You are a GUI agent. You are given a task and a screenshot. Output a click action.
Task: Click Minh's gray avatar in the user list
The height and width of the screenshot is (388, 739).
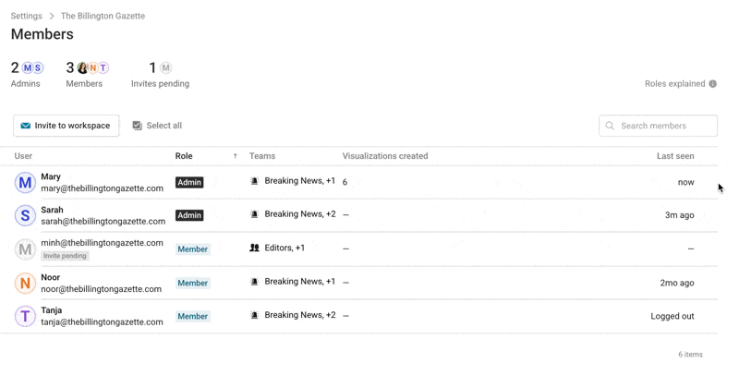[25, 249]
